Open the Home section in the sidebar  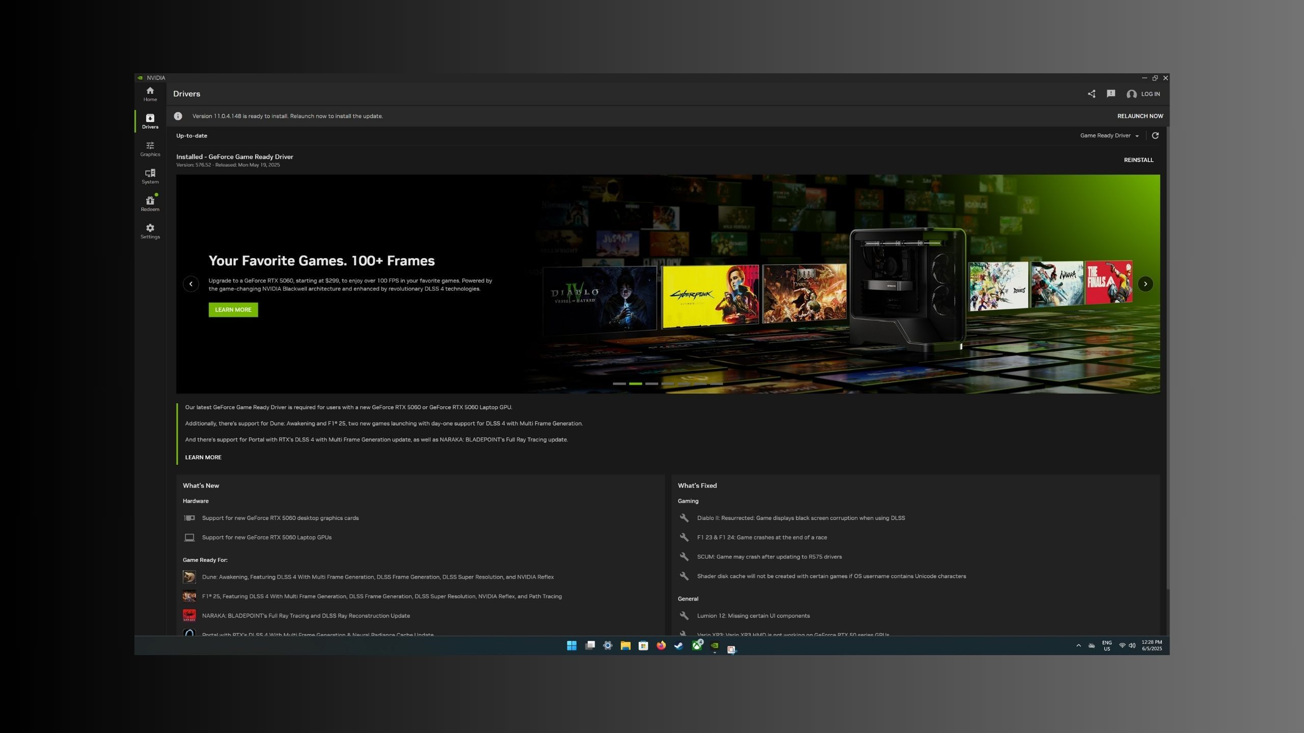150,94
